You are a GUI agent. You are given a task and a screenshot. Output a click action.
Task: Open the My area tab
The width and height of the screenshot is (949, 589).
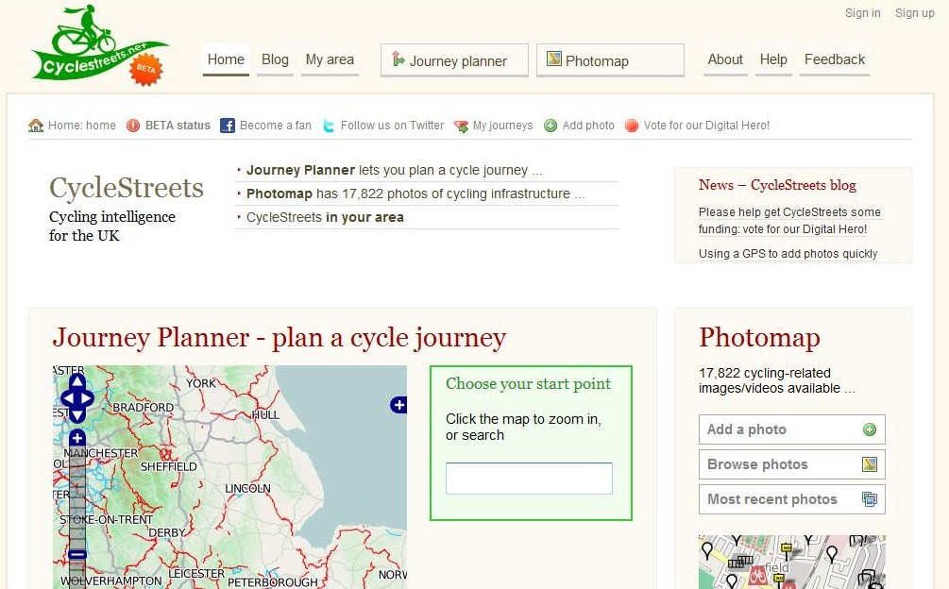click(330, 59)
